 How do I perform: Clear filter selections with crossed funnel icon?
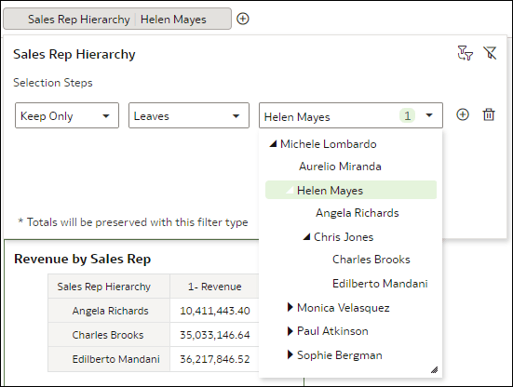(x=490, y=53)
